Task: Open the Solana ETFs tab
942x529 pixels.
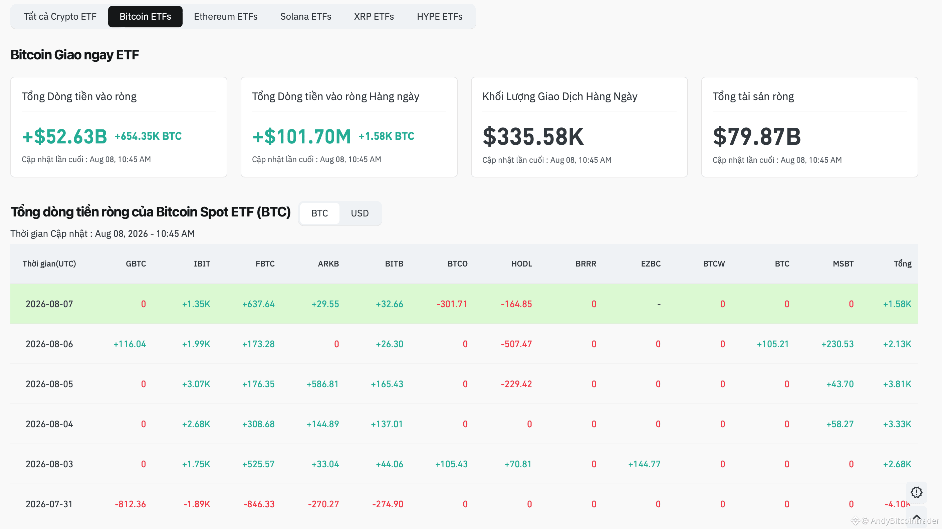Action: click(306, 17)
